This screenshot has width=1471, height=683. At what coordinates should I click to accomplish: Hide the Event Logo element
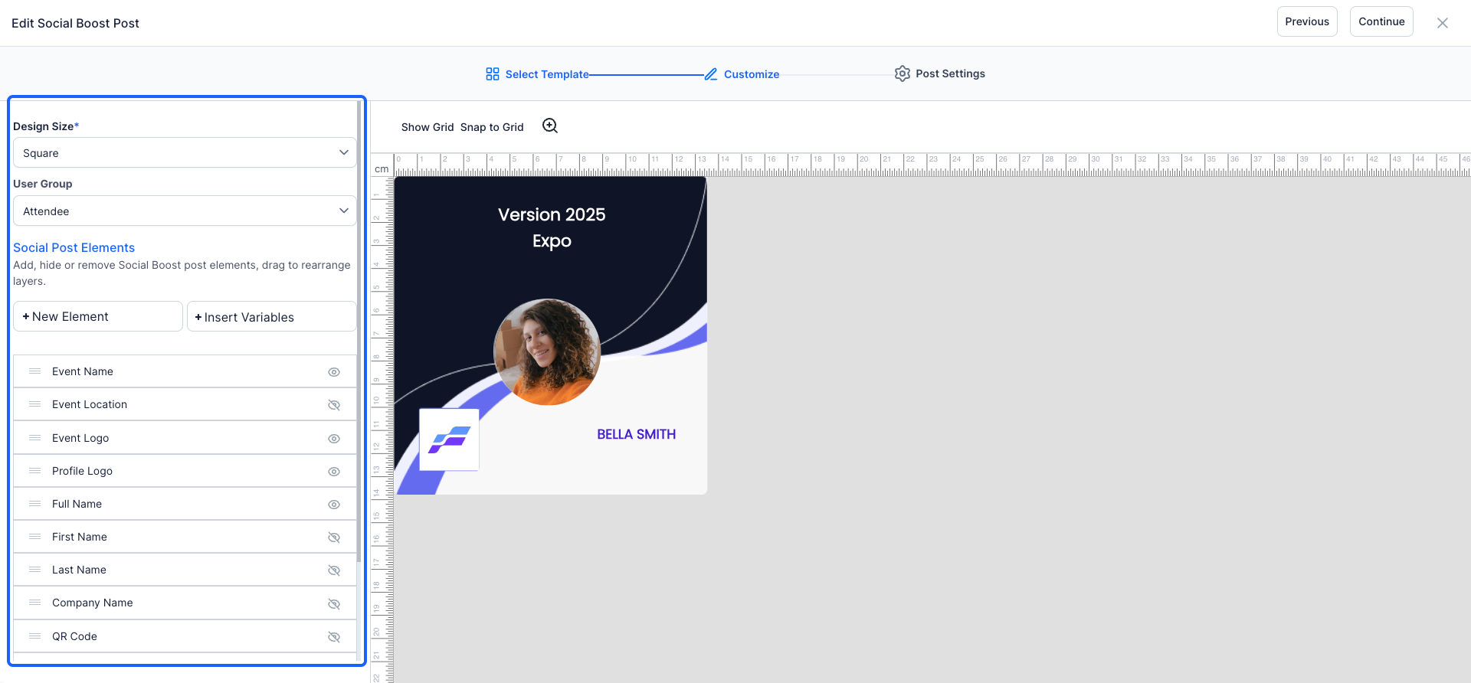coord(334,439)
